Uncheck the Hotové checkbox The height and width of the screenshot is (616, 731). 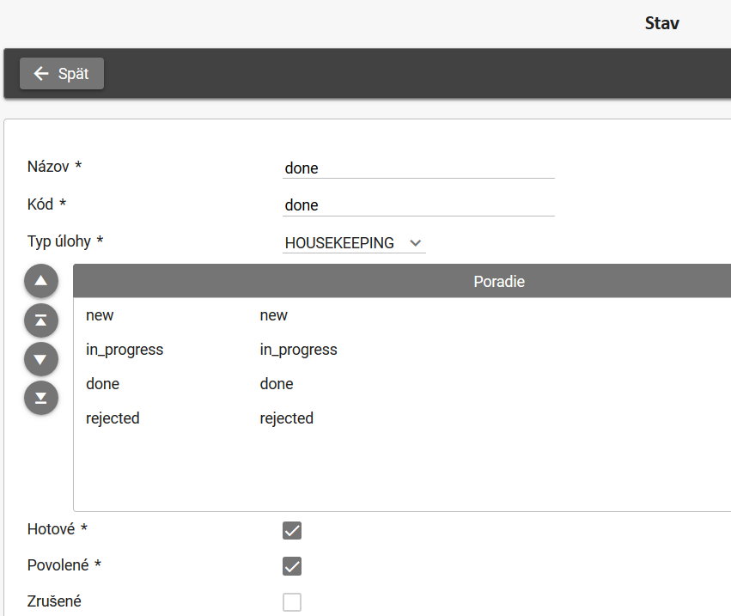[x=292, y=530]
